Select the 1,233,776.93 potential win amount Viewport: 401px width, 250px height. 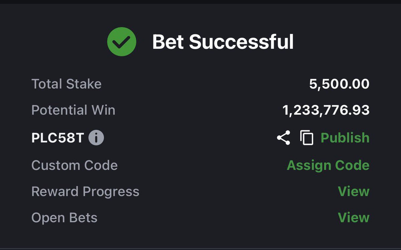(326, 110)
